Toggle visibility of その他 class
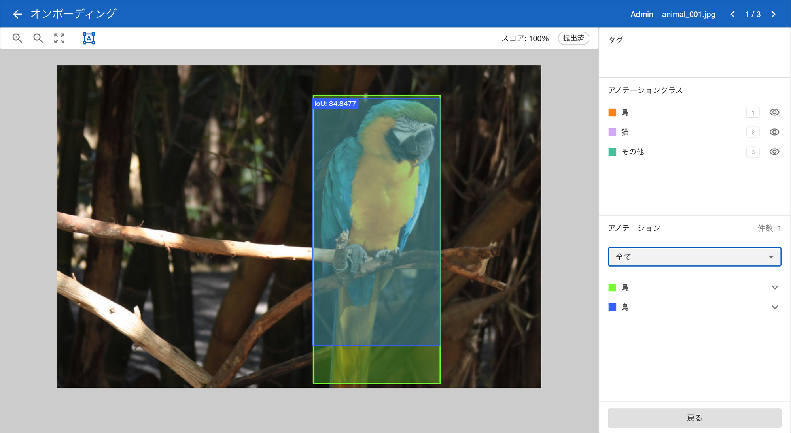Screen dimensions: 791x433 tap(774, 152)
